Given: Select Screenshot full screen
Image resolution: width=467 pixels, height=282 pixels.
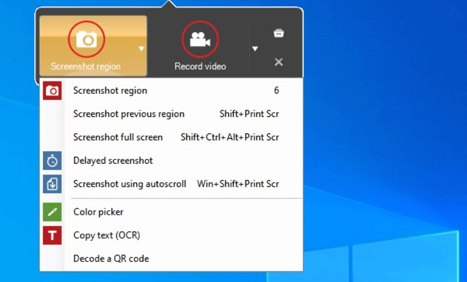Looking at the screenshot, I should [172, 137].
